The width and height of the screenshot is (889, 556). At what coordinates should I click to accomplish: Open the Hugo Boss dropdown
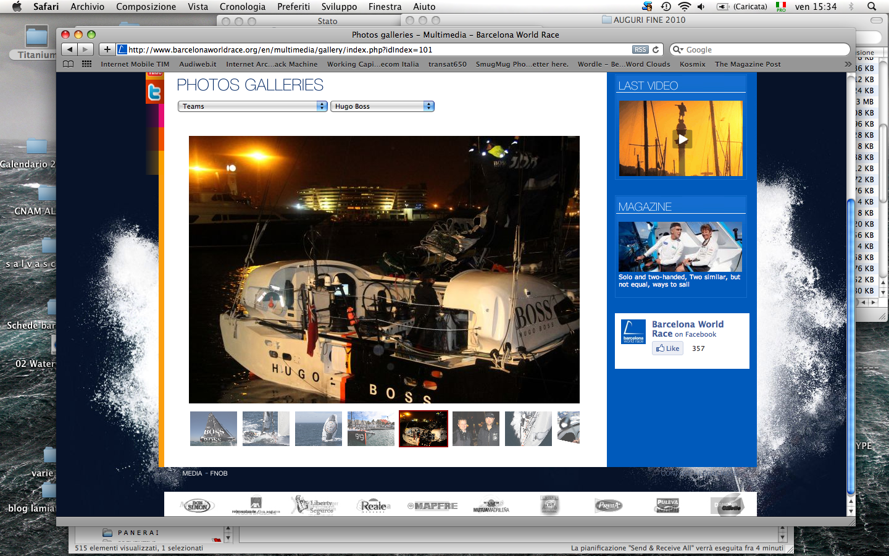(x=382, y=106)
